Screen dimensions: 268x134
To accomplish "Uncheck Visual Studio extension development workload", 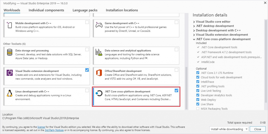I will (x=87, y=70).
